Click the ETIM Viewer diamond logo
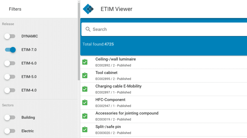Image resolution: width=247 pixels, height=138 pixels. coord(88,9)
